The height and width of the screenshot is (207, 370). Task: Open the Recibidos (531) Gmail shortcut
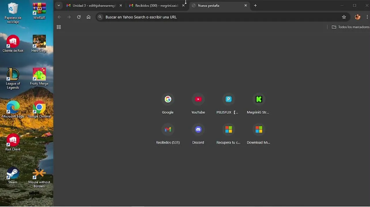tap(168, 134)
